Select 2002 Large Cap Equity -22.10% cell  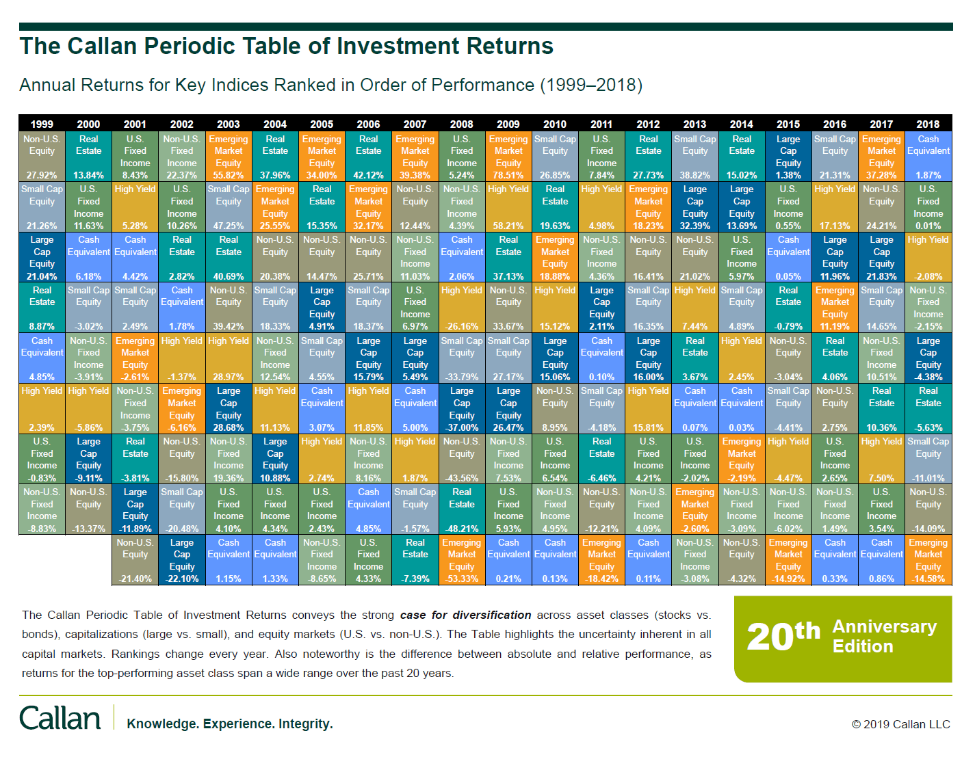(x=182, y=560)
